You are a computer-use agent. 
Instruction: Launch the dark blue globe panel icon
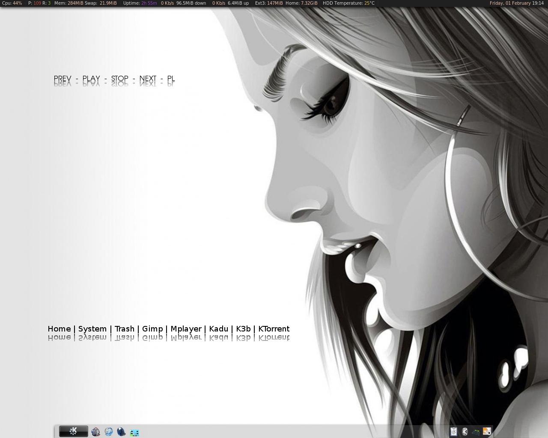[x=121, y=432]
